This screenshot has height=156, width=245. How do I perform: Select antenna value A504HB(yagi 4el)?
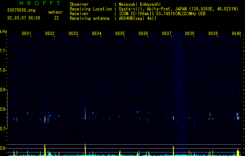pyautogui.click(x=137, y=18)
